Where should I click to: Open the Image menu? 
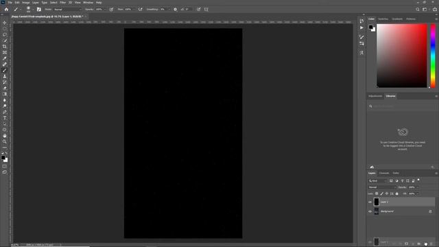[x=26, y=3]
